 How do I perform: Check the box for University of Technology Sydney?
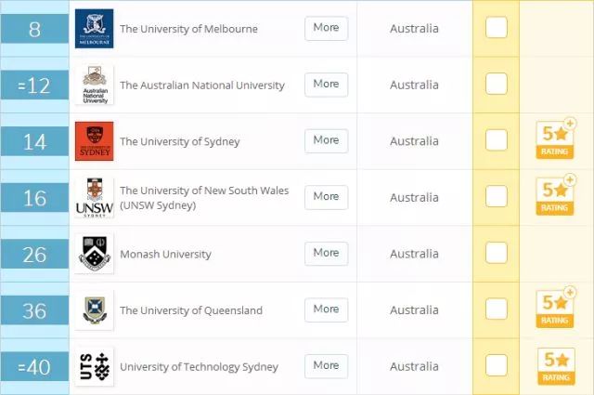pyautogui.click(x=497, y=366)
